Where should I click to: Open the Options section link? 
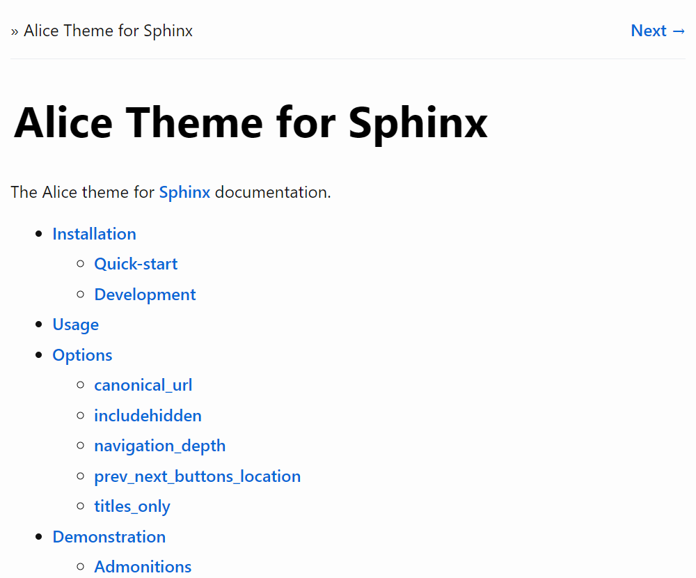[82, 355]
